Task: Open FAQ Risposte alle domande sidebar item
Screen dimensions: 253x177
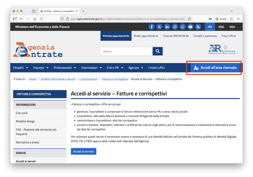Action: pos(40,132)
